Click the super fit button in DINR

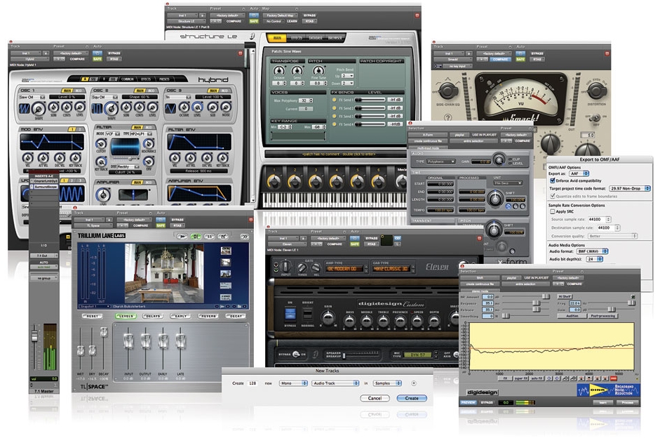[x=520, y=378]
